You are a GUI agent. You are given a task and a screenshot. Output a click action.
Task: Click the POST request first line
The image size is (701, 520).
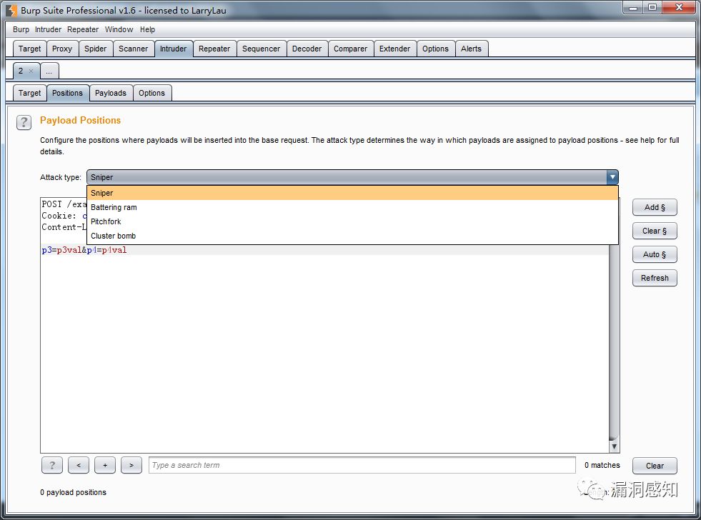point(64,204)
